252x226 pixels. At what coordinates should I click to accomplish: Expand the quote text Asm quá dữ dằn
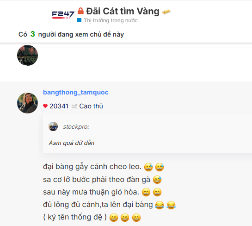click(72, 143)
